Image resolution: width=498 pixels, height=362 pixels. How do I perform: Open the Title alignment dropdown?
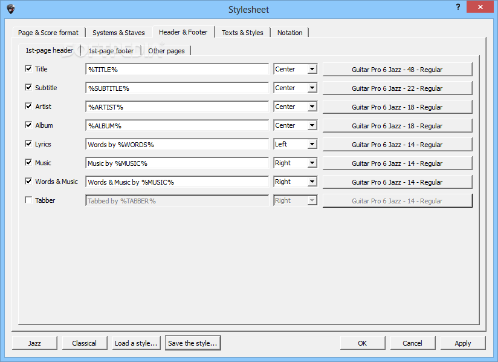tap(296, 69)
